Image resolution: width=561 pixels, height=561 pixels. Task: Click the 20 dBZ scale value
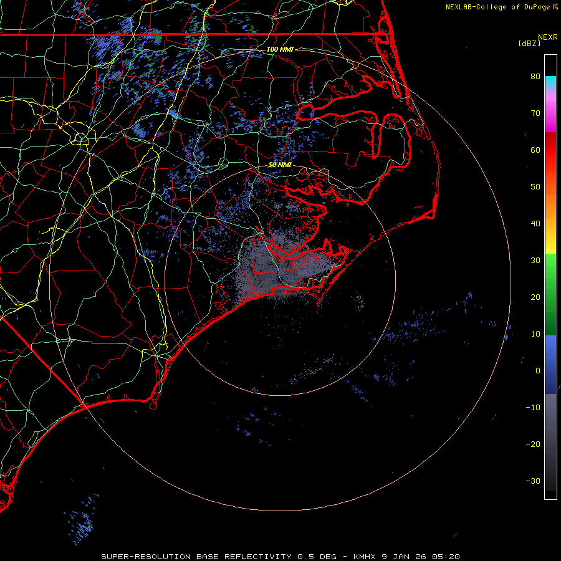pos(535,297)
